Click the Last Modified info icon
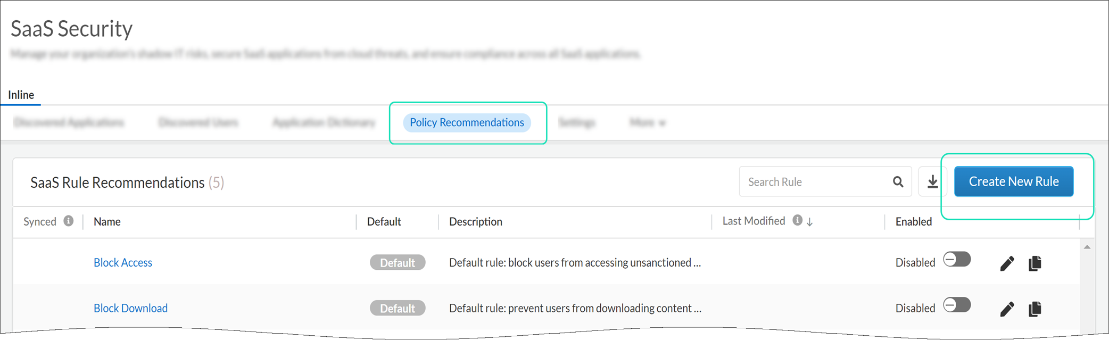1109x340 pixels. [x=797, y=220]
